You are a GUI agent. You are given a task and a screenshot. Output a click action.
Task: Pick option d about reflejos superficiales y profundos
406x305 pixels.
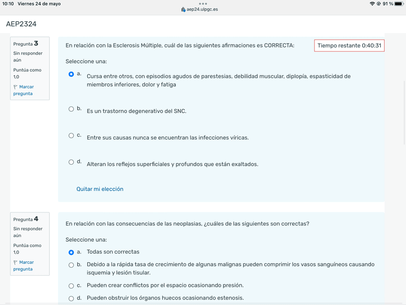point(71,162)
